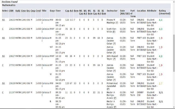The height and width of the screenshot is (109, 175).
Task: Click the NR status for CRN 20625
Action: pos(4,20)
